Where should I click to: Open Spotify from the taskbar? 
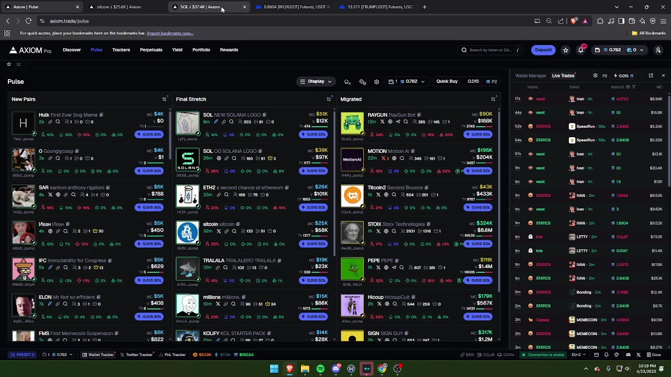(320, 369)
